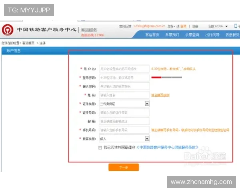
Task: Click the 注册 register link in header
Action: (195, 26)
